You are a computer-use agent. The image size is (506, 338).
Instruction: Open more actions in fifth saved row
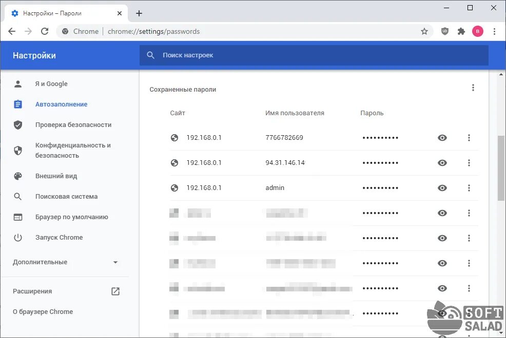pos(469,238)
